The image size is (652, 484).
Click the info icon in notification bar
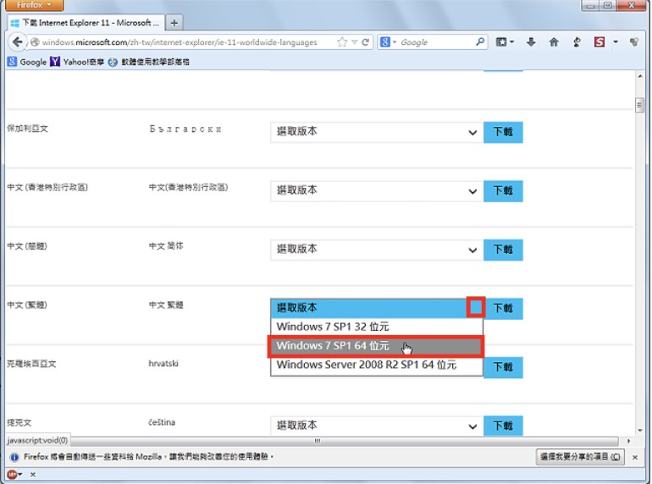point(14,457)
